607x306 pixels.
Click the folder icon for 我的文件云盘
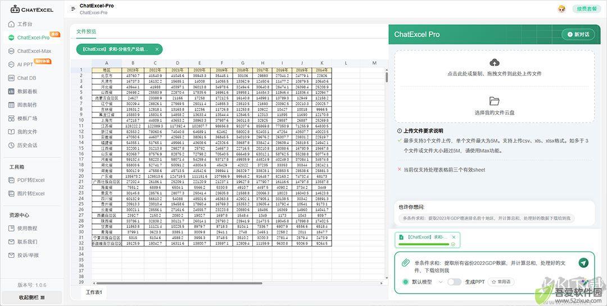tap(495, 101)
